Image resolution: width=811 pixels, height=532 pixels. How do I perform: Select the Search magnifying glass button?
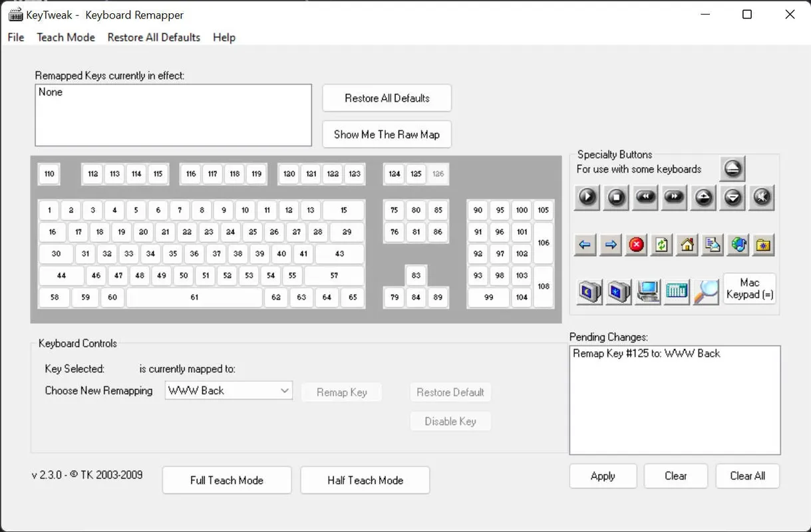click(x=706, y=292)
